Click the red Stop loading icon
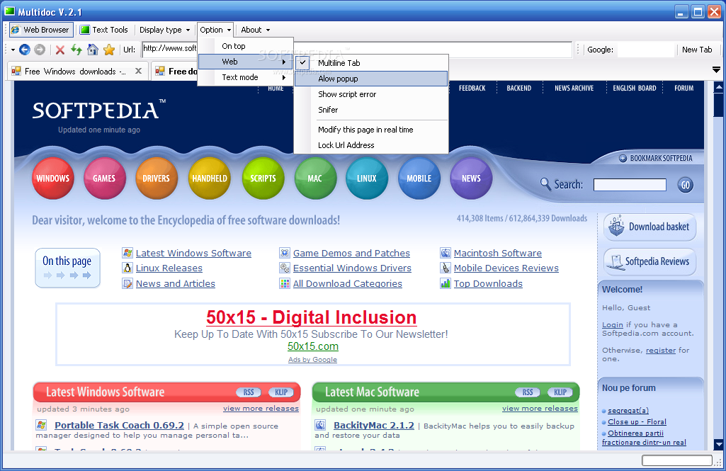Screen dimensions: 726x471 [x=59, y=50]
